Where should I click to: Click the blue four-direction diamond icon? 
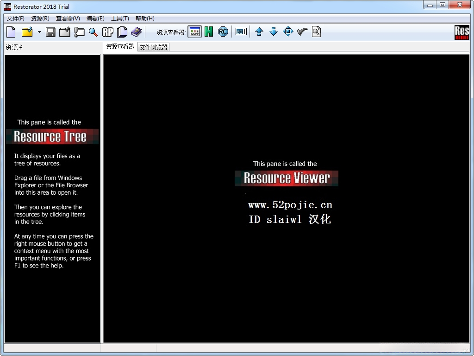coord(288,32)
